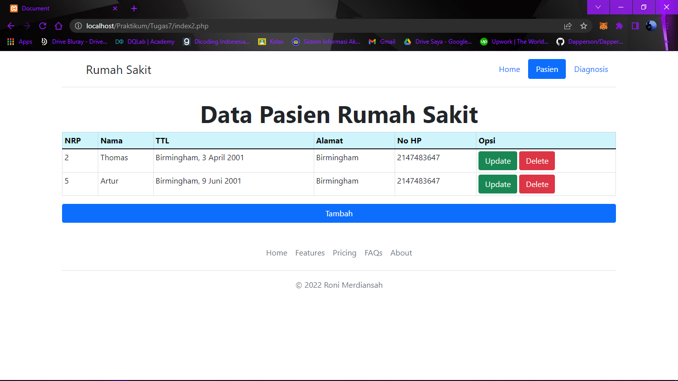678x381 pixels.
Task: Update the patient Thomas row
Action: coord(498,161)
